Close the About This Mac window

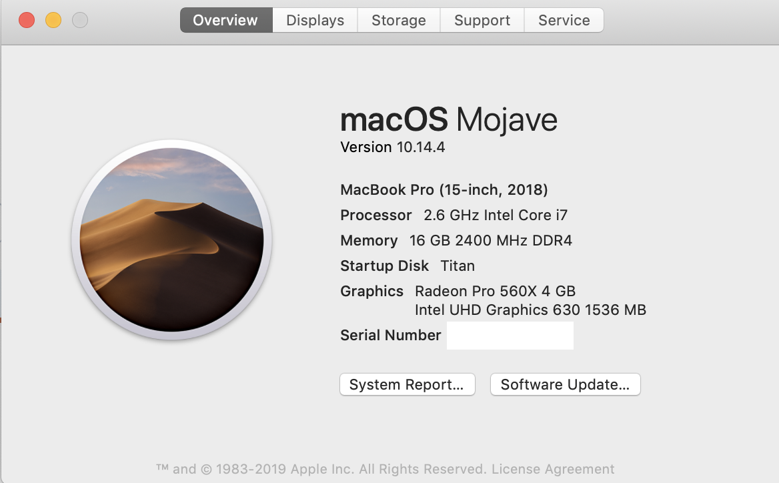pyautogui.click(x=27, y=21)
